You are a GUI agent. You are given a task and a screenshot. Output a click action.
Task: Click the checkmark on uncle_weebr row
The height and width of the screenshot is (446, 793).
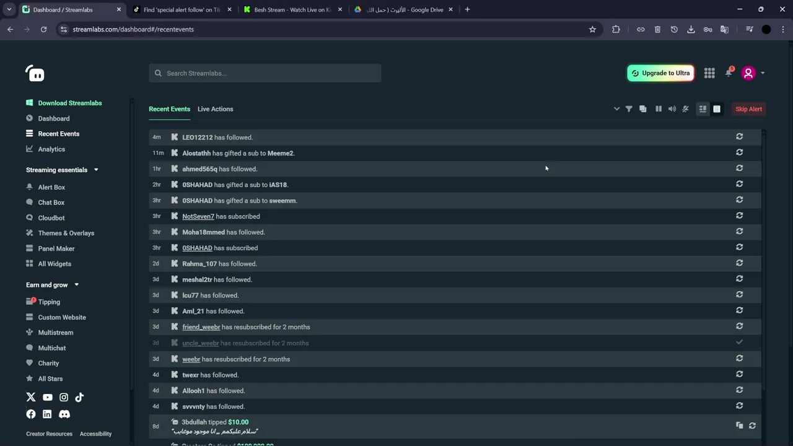click(x=739, y=342)
